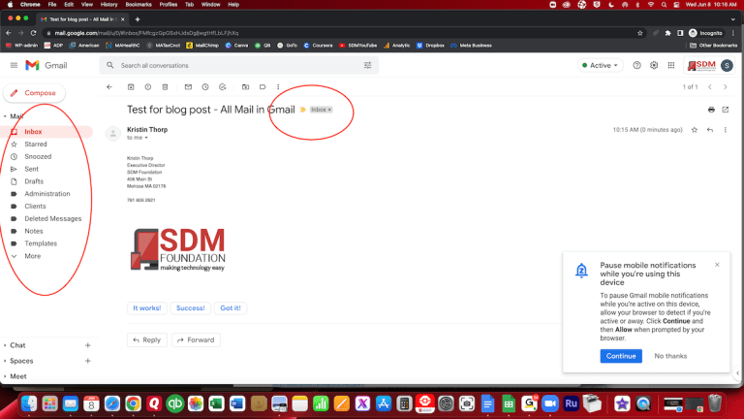
Task: Open the toolbar's three-dot More menu
Action: (278, 87)
